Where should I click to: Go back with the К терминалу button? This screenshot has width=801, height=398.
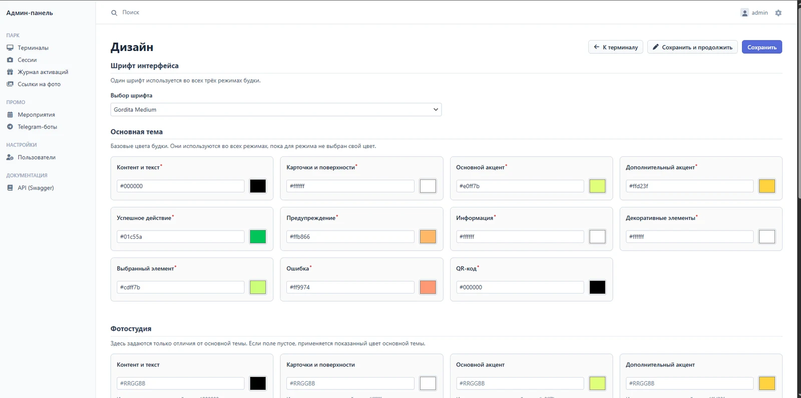click(x=616, y=47)
